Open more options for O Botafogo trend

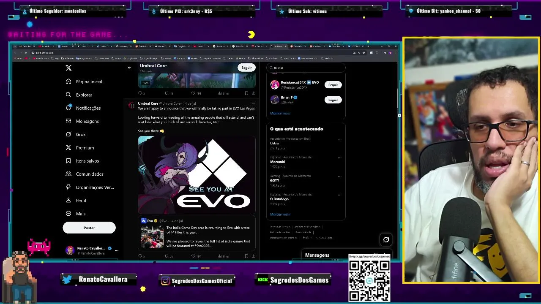[x=339, y=195]
